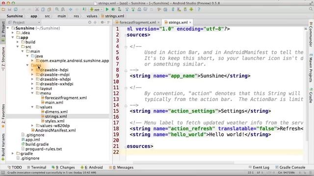Screen dimensions: 314x176
Task: Close the forecastfragment.xml tab
Action: pyautogui.click(x=158, y=22)
